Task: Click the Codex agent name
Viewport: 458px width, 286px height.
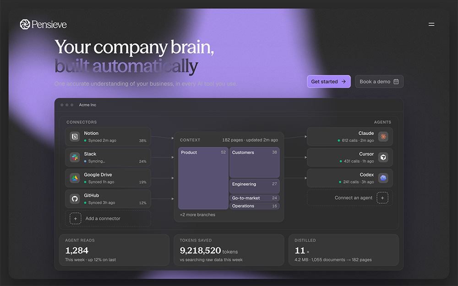Action: (x=366, y=174)
